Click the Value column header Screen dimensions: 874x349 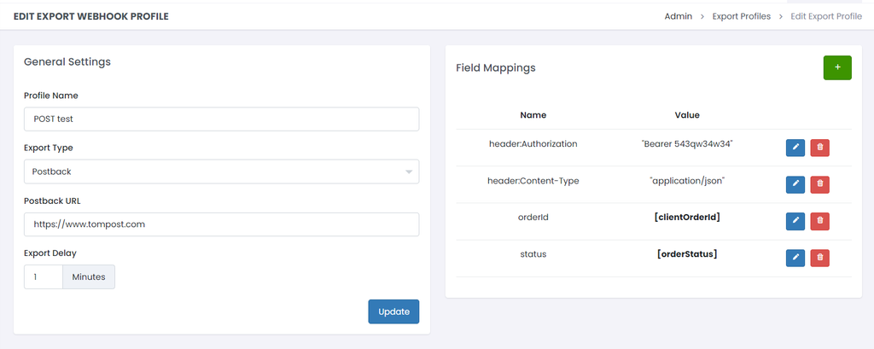pos(687,115)
